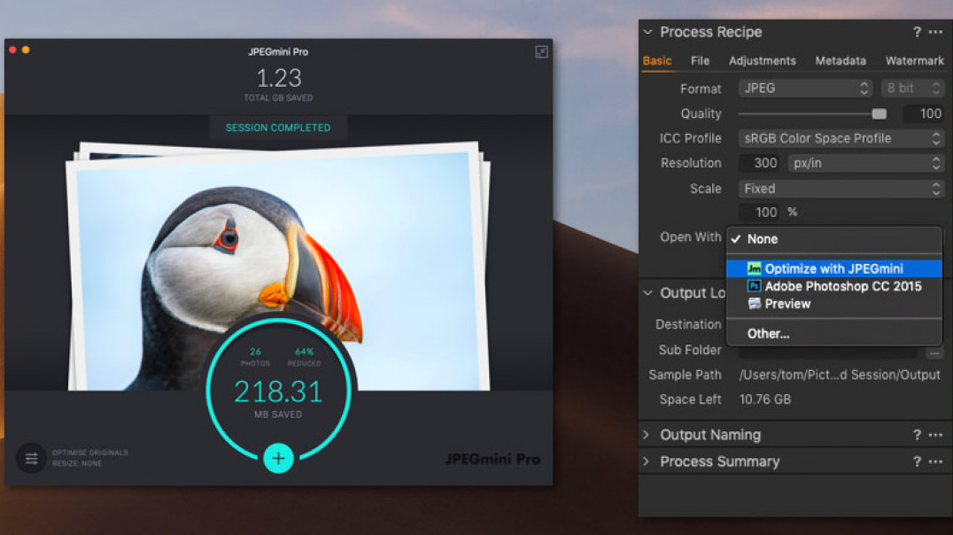Click the 64% reduced counter
The image size is (953, 535).
click(304, 356)
